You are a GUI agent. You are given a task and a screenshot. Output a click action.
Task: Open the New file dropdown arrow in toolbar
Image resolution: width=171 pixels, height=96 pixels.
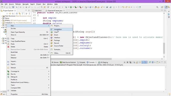[x=4, y=7]
